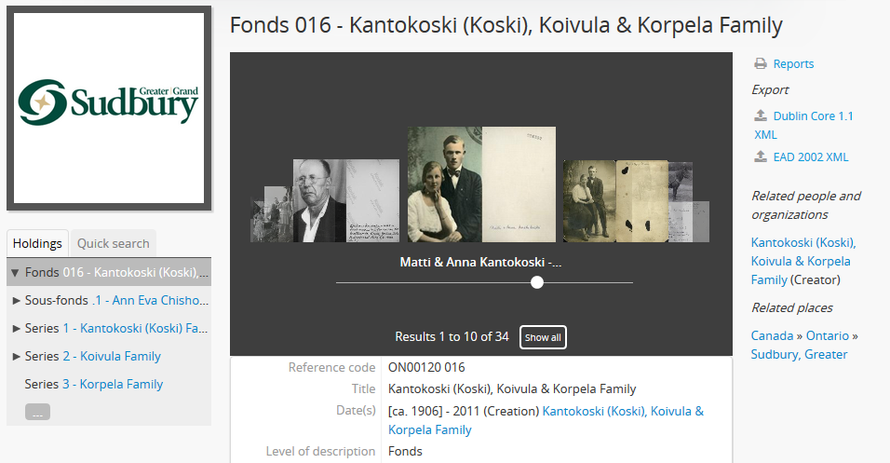Expand the Series 1 Kantokoski node
The image size is (890, 463).
point(17,329)
